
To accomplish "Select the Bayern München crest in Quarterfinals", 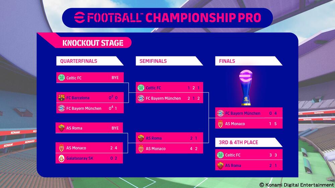I will [x=61, y=108].
